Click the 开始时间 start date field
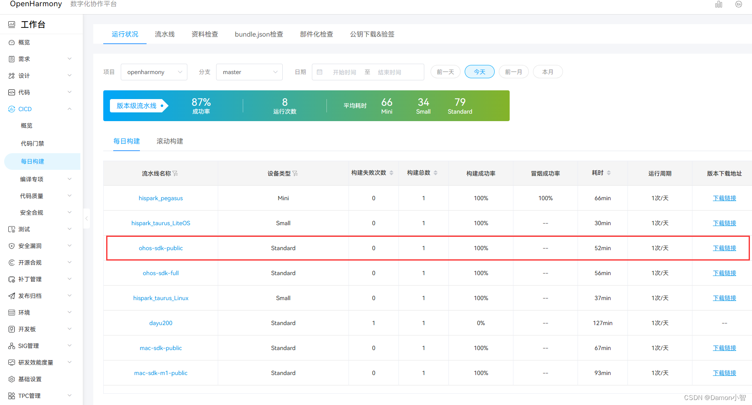Screen dimensions: 752x405 [344, 72]
